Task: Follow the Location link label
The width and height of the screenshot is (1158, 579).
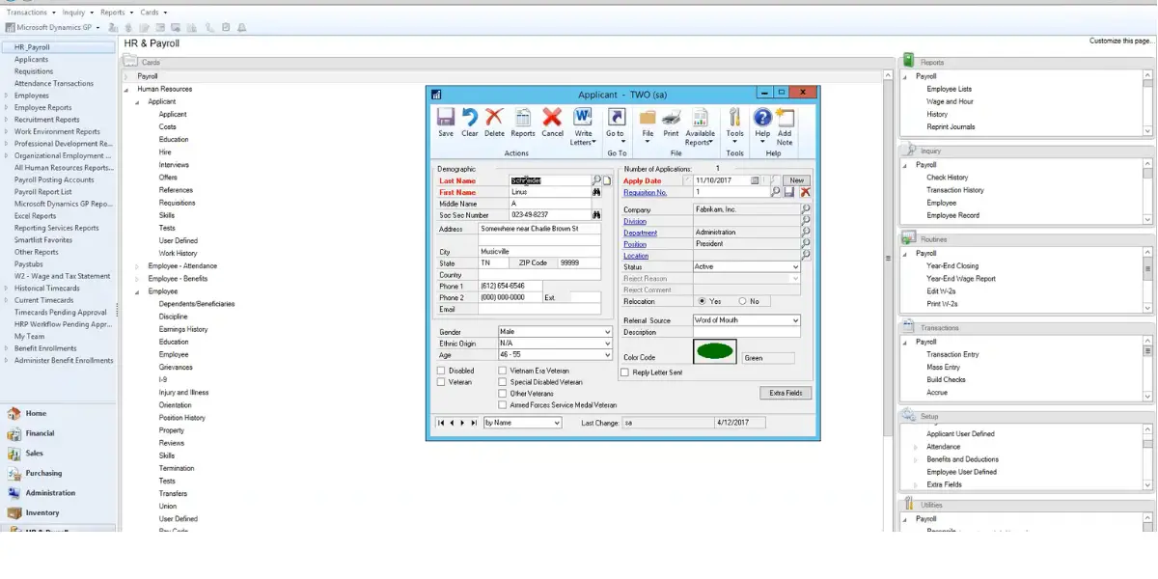Action: coord(636,256)
